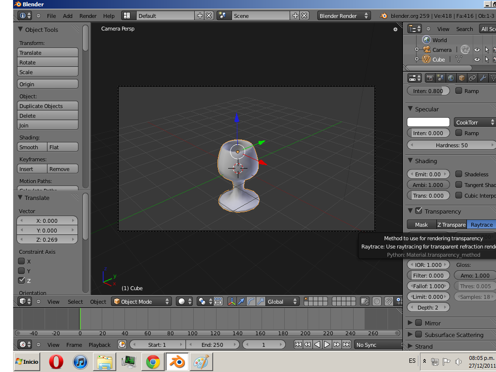496x372 pixels.
Task: Click the Duplicate Objects button
Action: point(47,106)
